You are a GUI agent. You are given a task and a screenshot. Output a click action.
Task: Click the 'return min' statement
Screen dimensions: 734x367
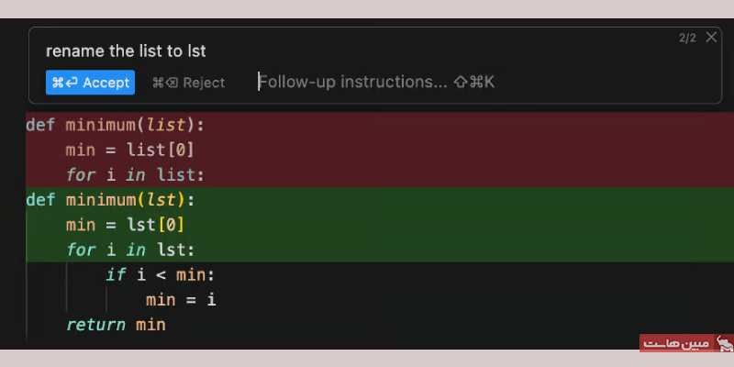point(117,325)
